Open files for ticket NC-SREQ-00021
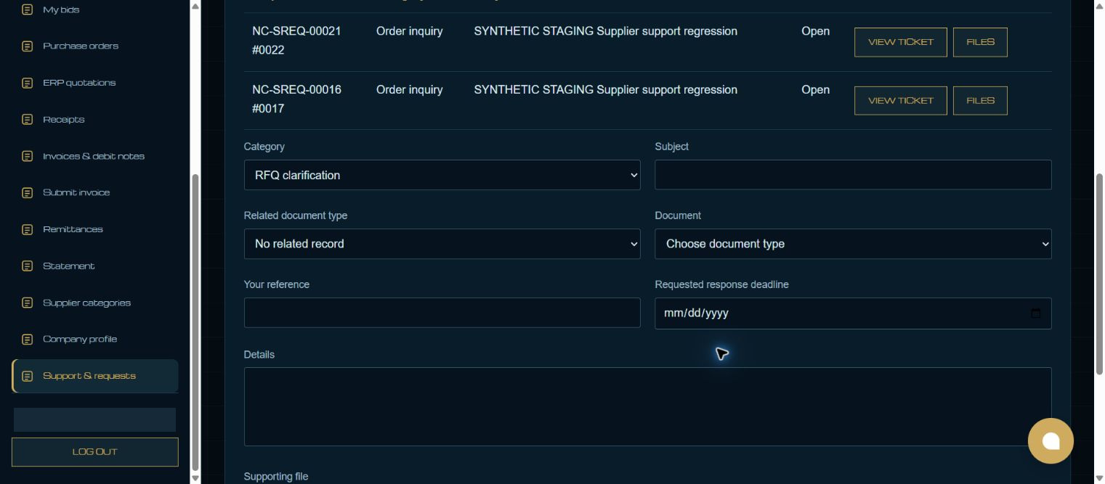 pos(980,42)
